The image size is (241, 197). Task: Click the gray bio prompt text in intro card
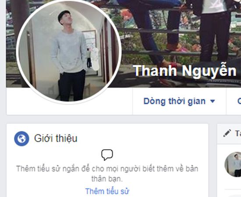coord(107,174)
